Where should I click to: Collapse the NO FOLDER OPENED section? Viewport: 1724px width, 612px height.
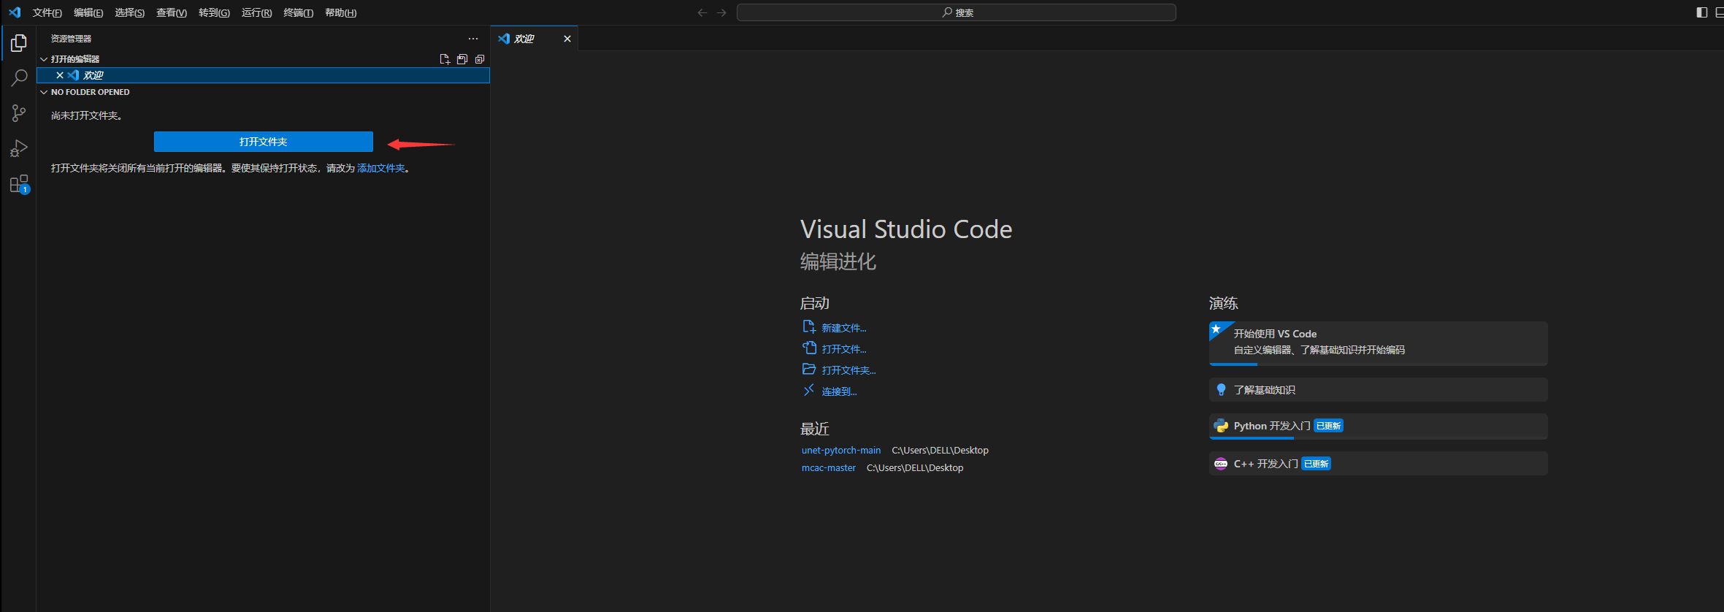[44, 92]
